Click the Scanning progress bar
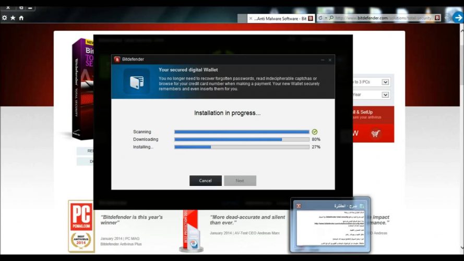The height and width of the screenshot is (261, 464). (242, 132)
